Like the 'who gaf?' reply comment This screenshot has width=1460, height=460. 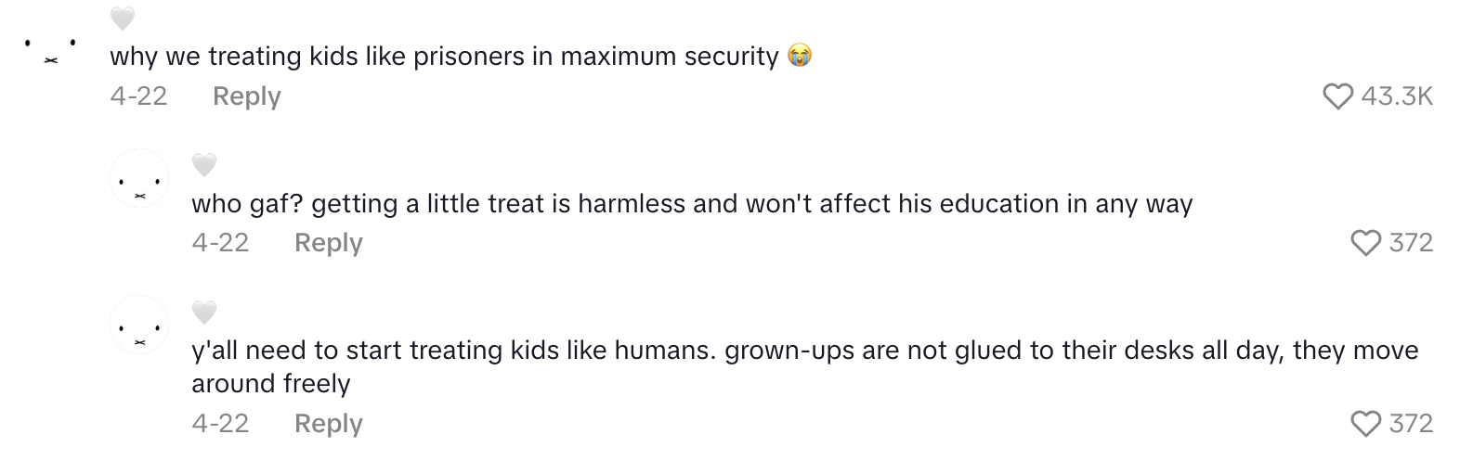click(1365, 243)
